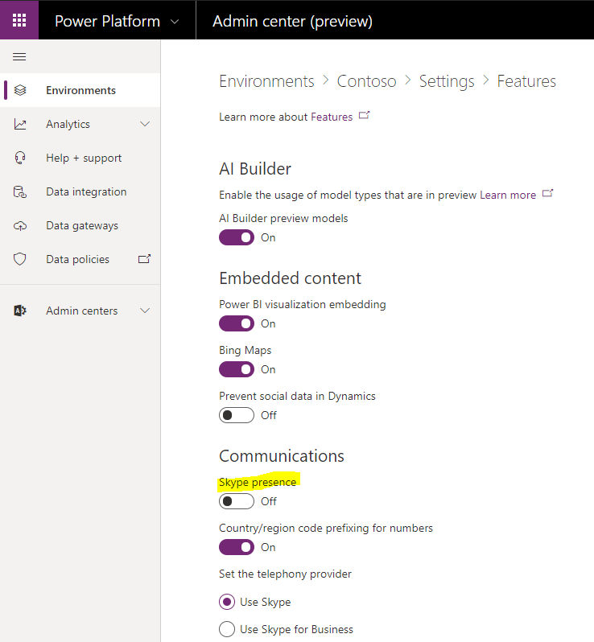594x642 pixels.
Task: Go to Environments breadcrumb
Action: 266,81
